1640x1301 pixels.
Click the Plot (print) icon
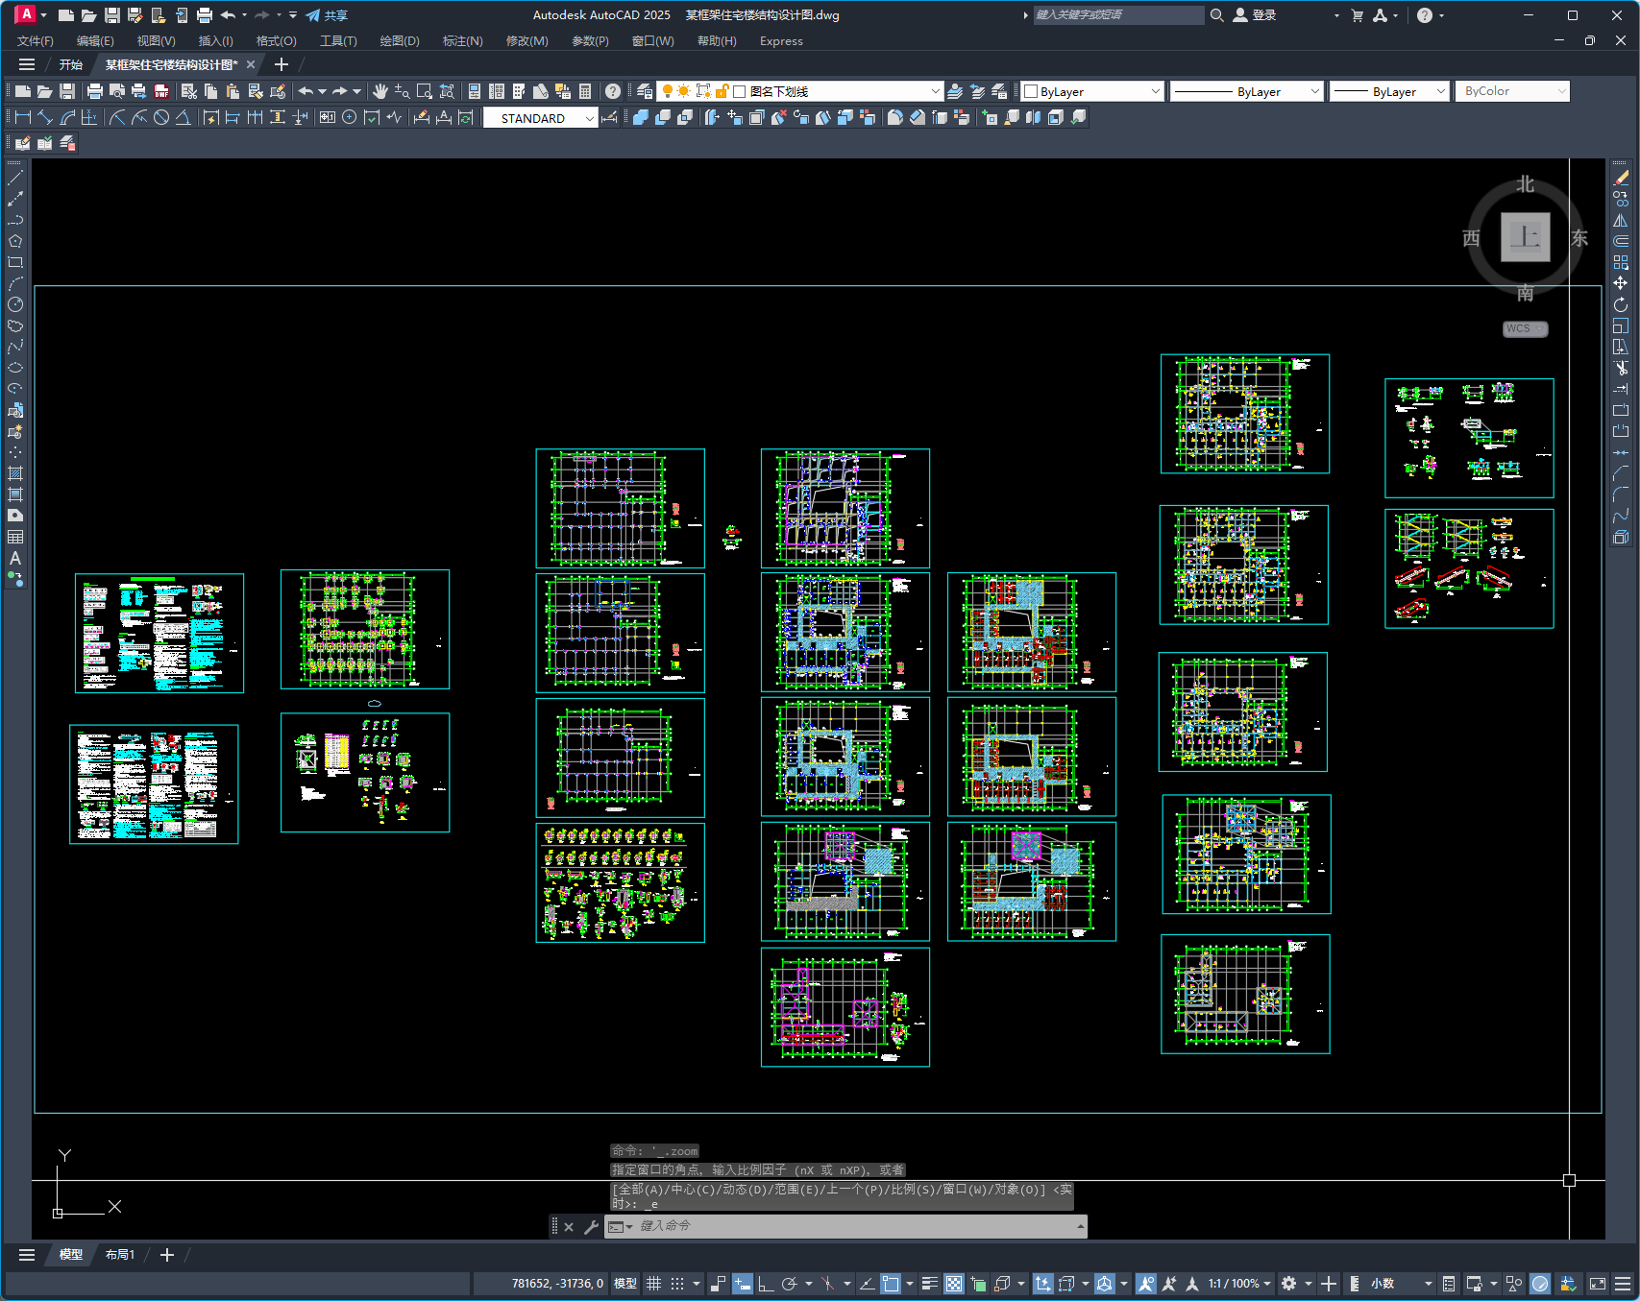94,91
